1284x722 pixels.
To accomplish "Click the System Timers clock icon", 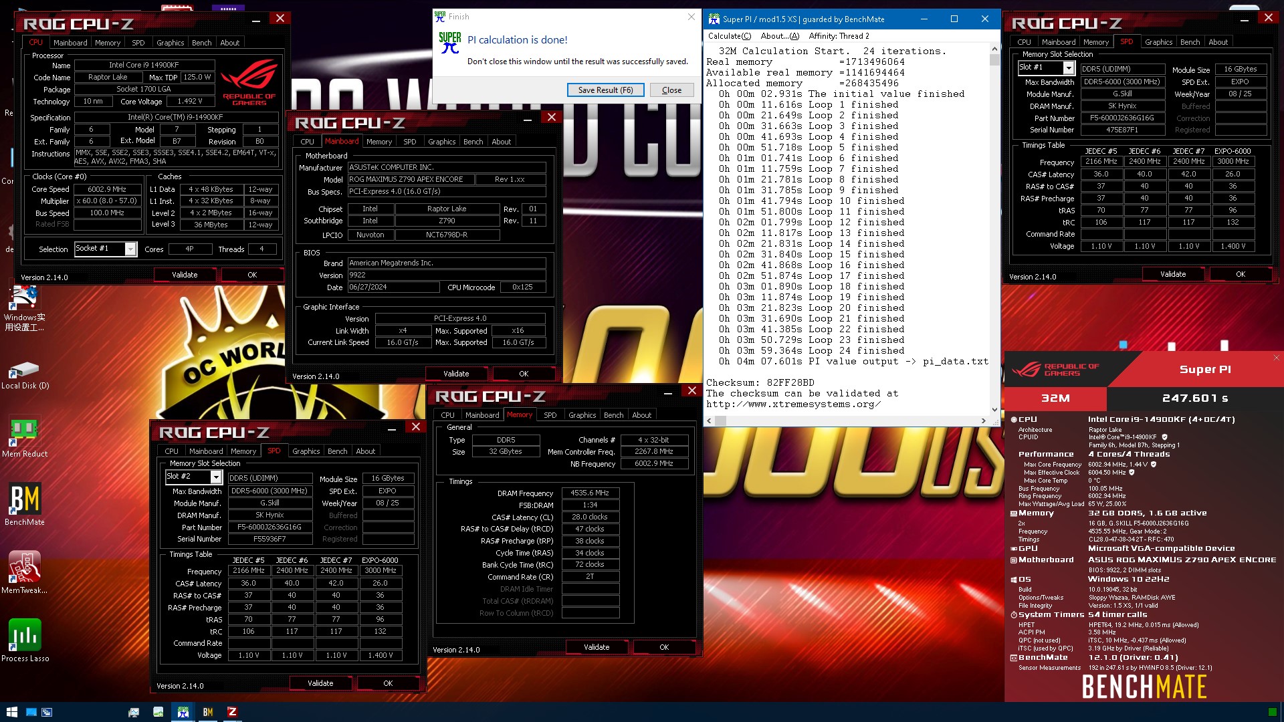I will click(1014, 615).
